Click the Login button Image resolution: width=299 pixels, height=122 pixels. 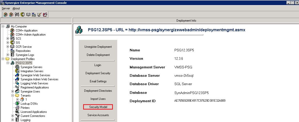point(98,65)
